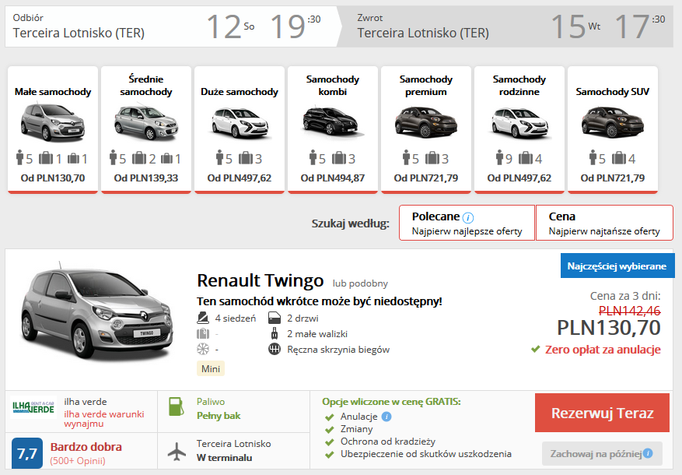
Task: Click the door icon beside 2 drzwi
Action: pos(275,318)
